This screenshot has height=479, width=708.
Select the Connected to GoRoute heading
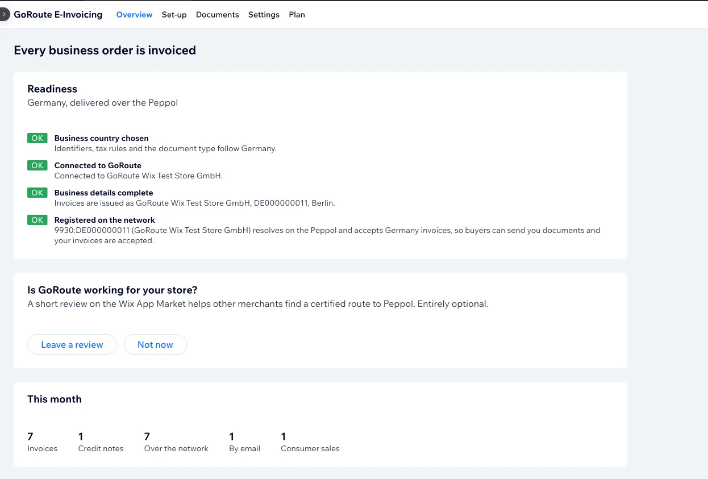tap(98, 165)
